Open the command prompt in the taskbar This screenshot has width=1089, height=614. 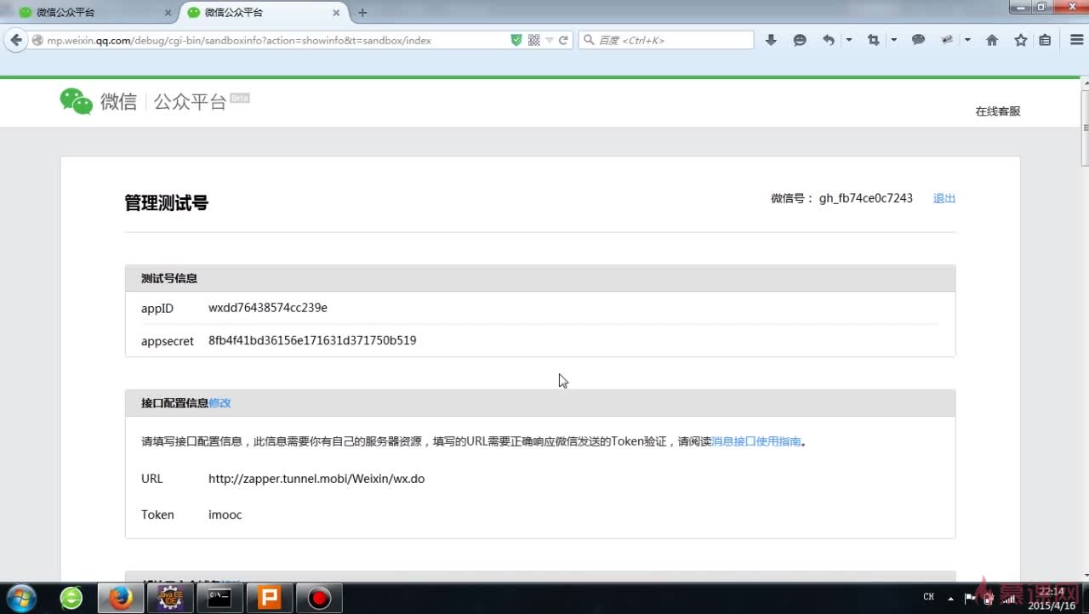click(x=220, y=598)
